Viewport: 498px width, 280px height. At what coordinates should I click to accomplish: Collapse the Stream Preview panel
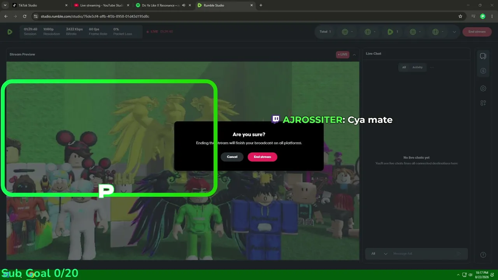point(354,54)
